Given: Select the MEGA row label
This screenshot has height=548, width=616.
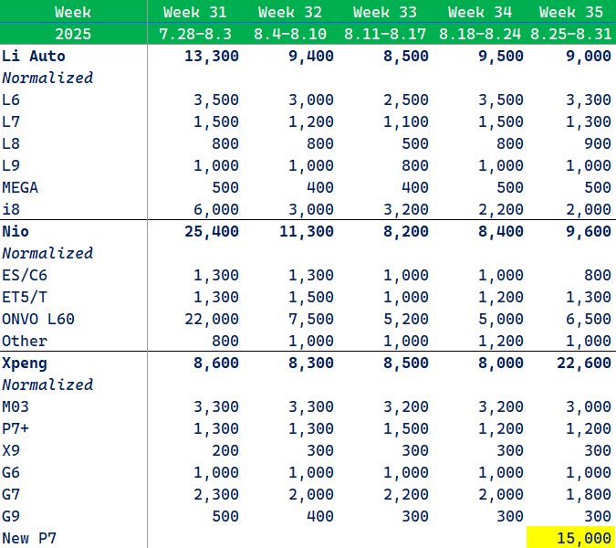Looking at the screenshot, I should [20, 187].
